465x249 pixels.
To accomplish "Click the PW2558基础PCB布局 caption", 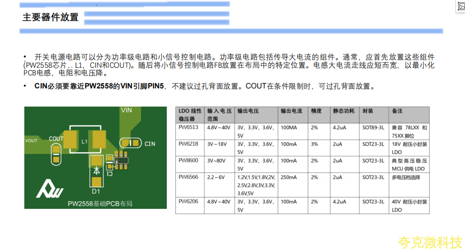I will tap(99, 204).
